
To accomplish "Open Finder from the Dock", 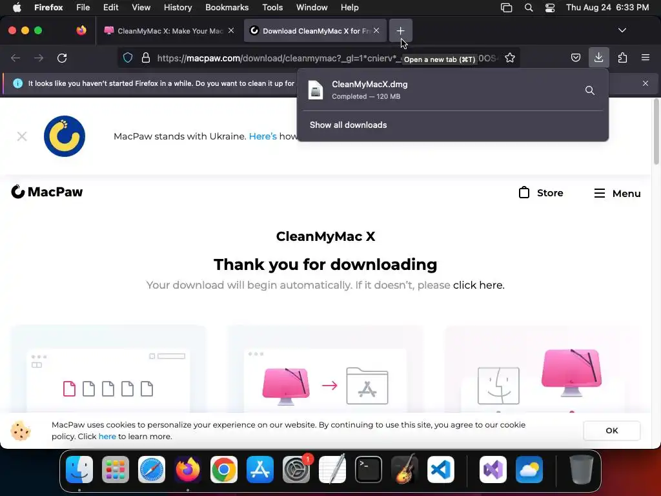I will point(79,470).
